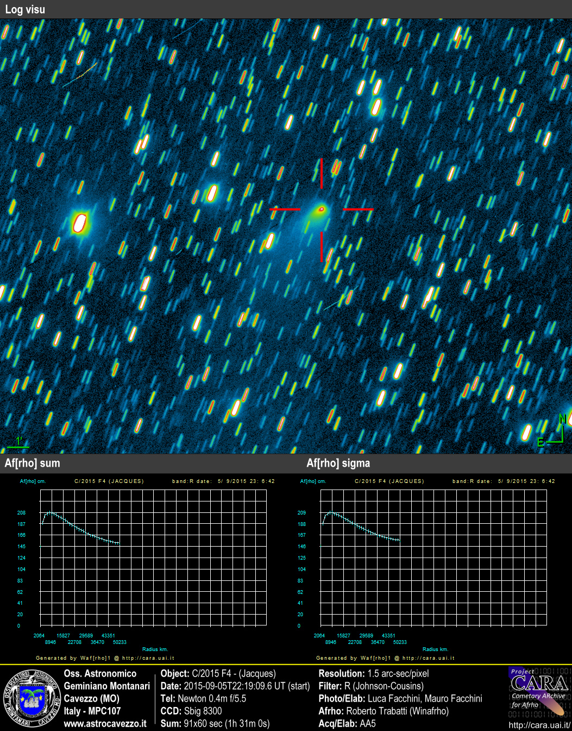Select the Af[rho] sigma section header
Viewport: 572px width, 731px height.
pos(338,463)
